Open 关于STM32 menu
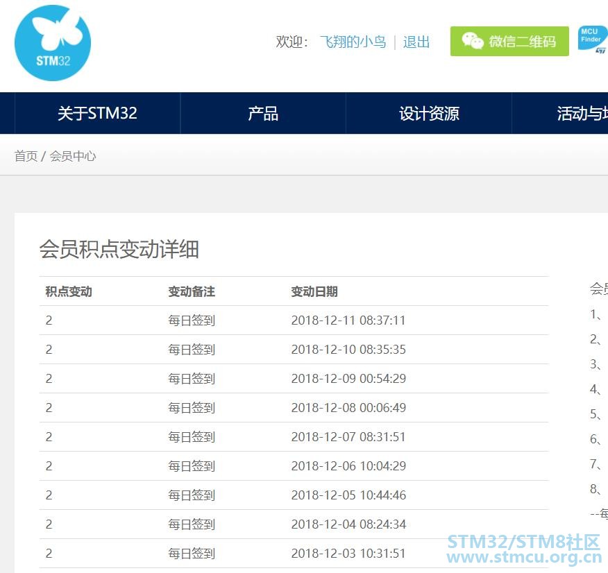Screen dimensions: 608x573 coord(97,113)
